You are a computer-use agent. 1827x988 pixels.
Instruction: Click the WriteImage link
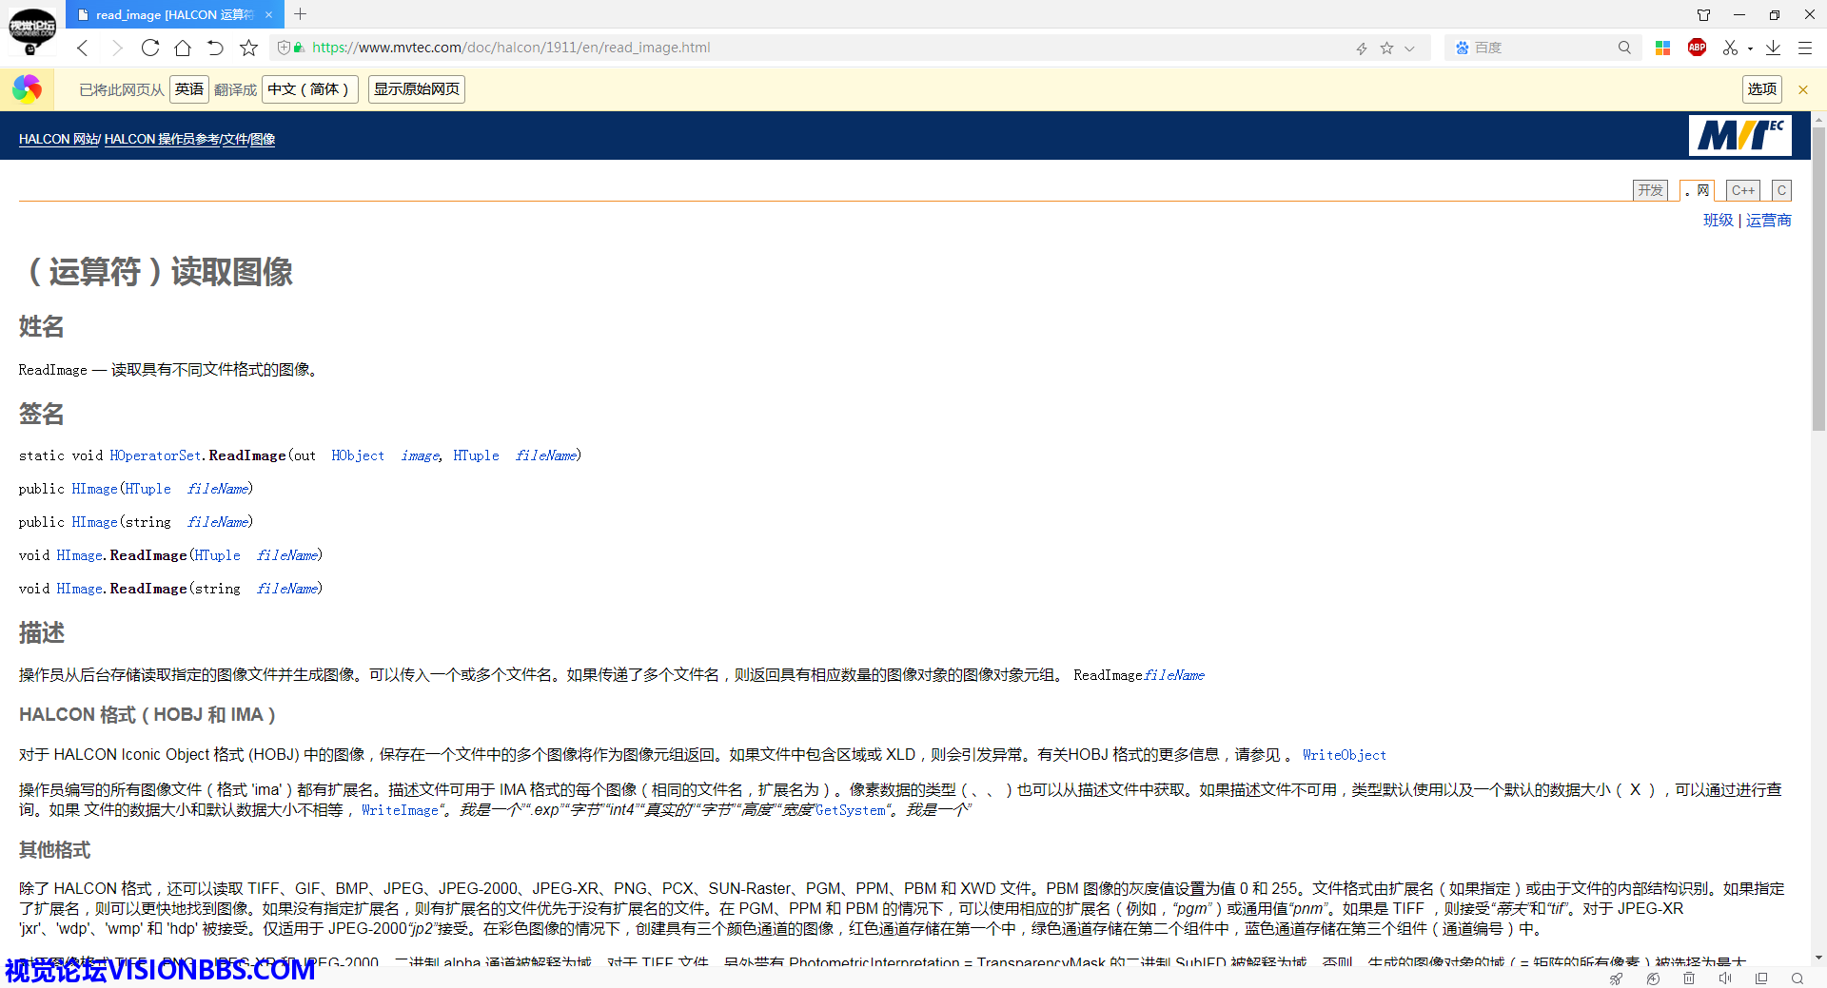[x=400, y=810]
